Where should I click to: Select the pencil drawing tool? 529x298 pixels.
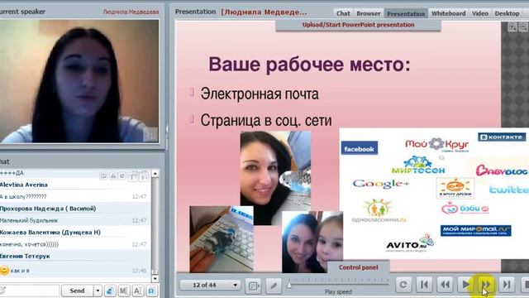coord(274,286)
